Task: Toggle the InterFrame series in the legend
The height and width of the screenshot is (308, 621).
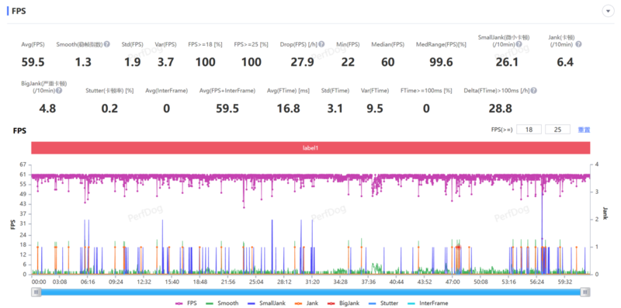Action: (x=427, y=303)
